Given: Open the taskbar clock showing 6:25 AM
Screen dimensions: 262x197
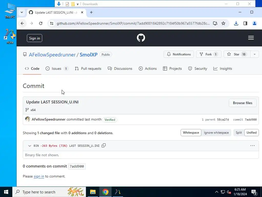Looking at the screenshot, I should click(240, 192).
